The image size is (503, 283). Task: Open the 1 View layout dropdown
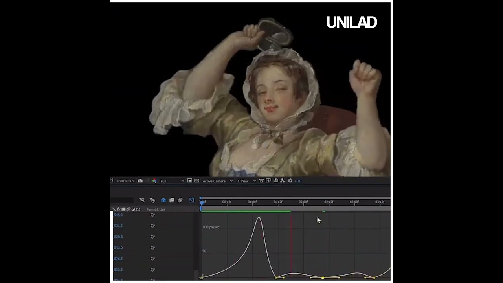[246, 181]
